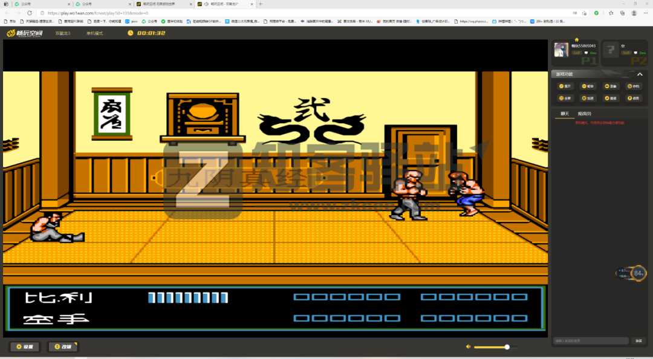Click the 重开 restart game button
The width and height of the screenshot is (653, 359).
564,86
